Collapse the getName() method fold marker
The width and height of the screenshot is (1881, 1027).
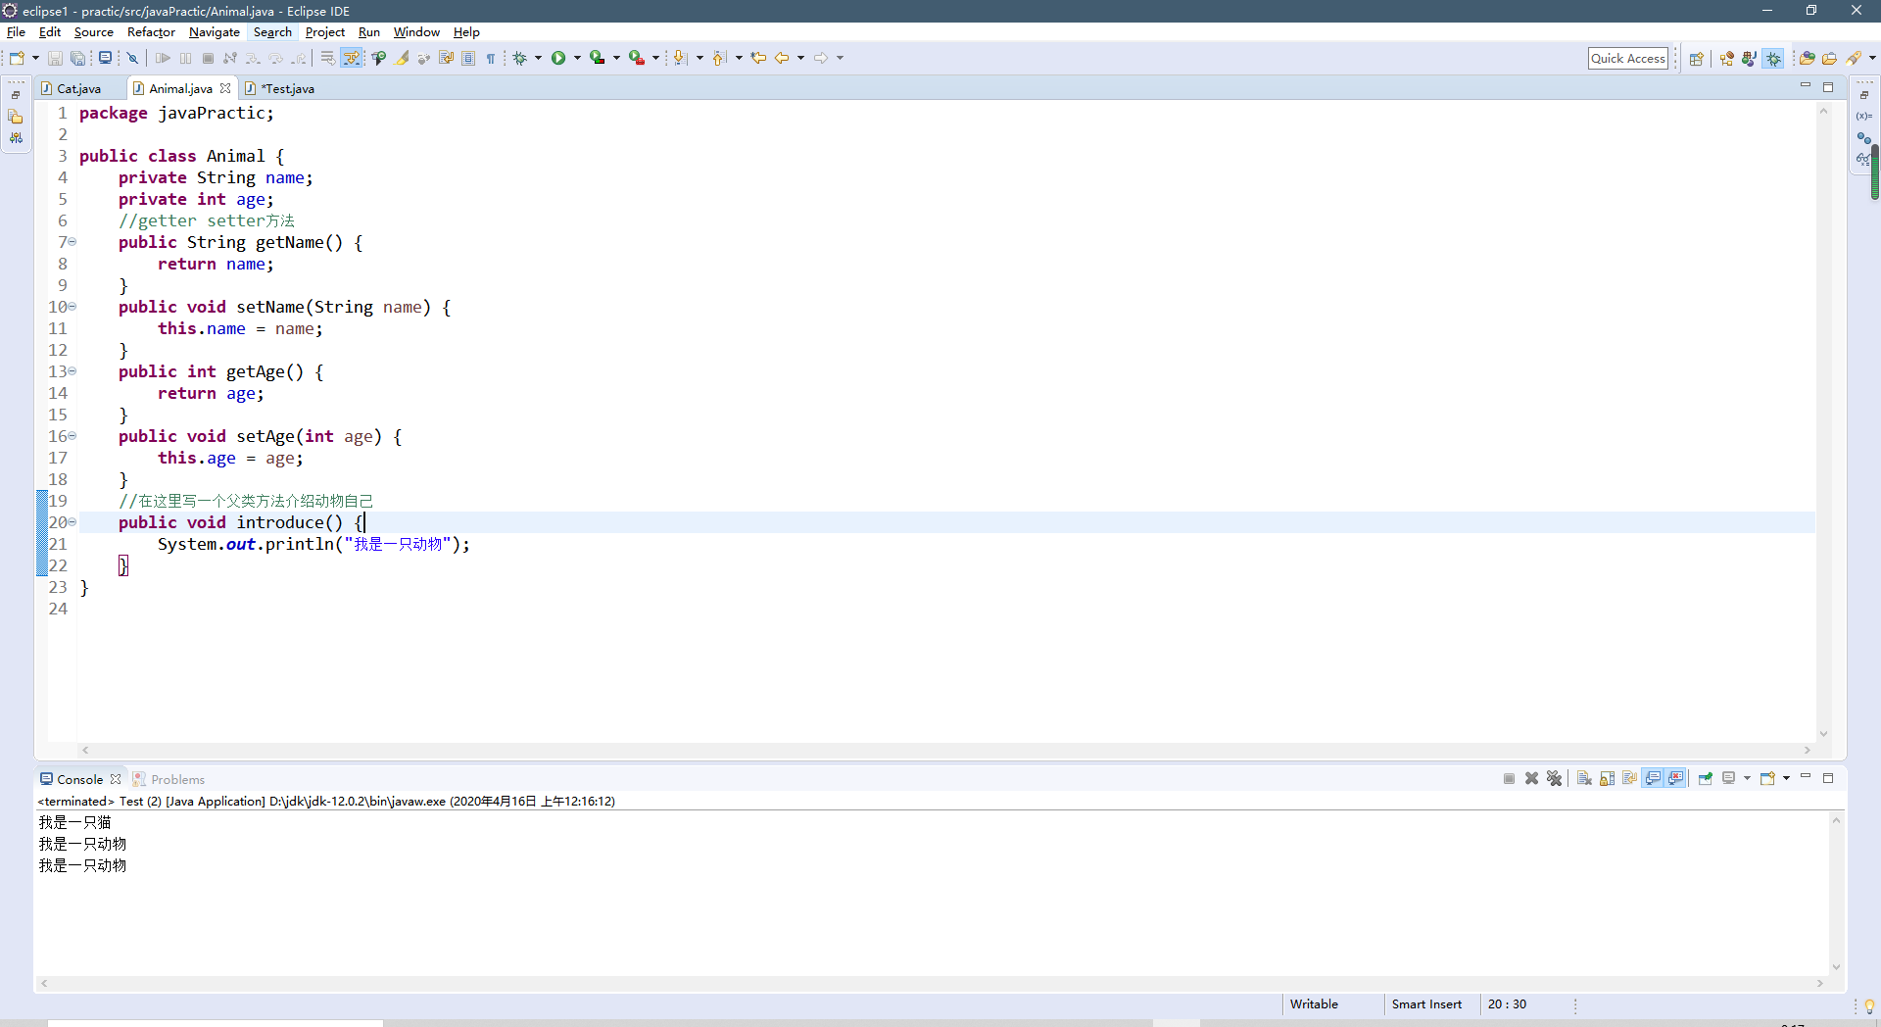pyautogui.click(x=72, y=242)
